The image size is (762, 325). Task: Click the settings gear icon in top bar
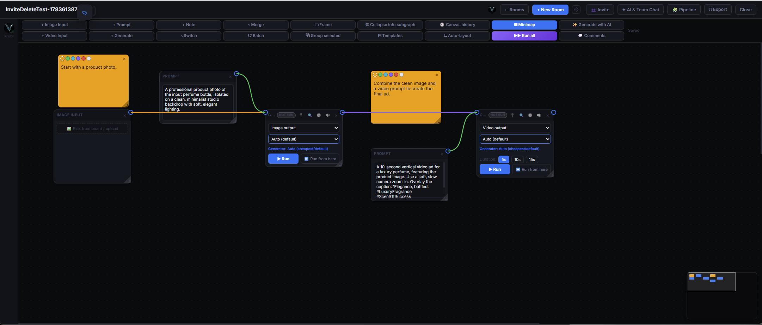pyautogui.click(x=576, y=10)
